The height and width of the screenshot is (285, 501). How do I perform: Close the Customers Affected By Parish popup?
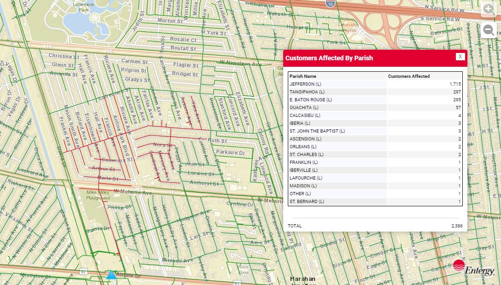coord(460,57)
